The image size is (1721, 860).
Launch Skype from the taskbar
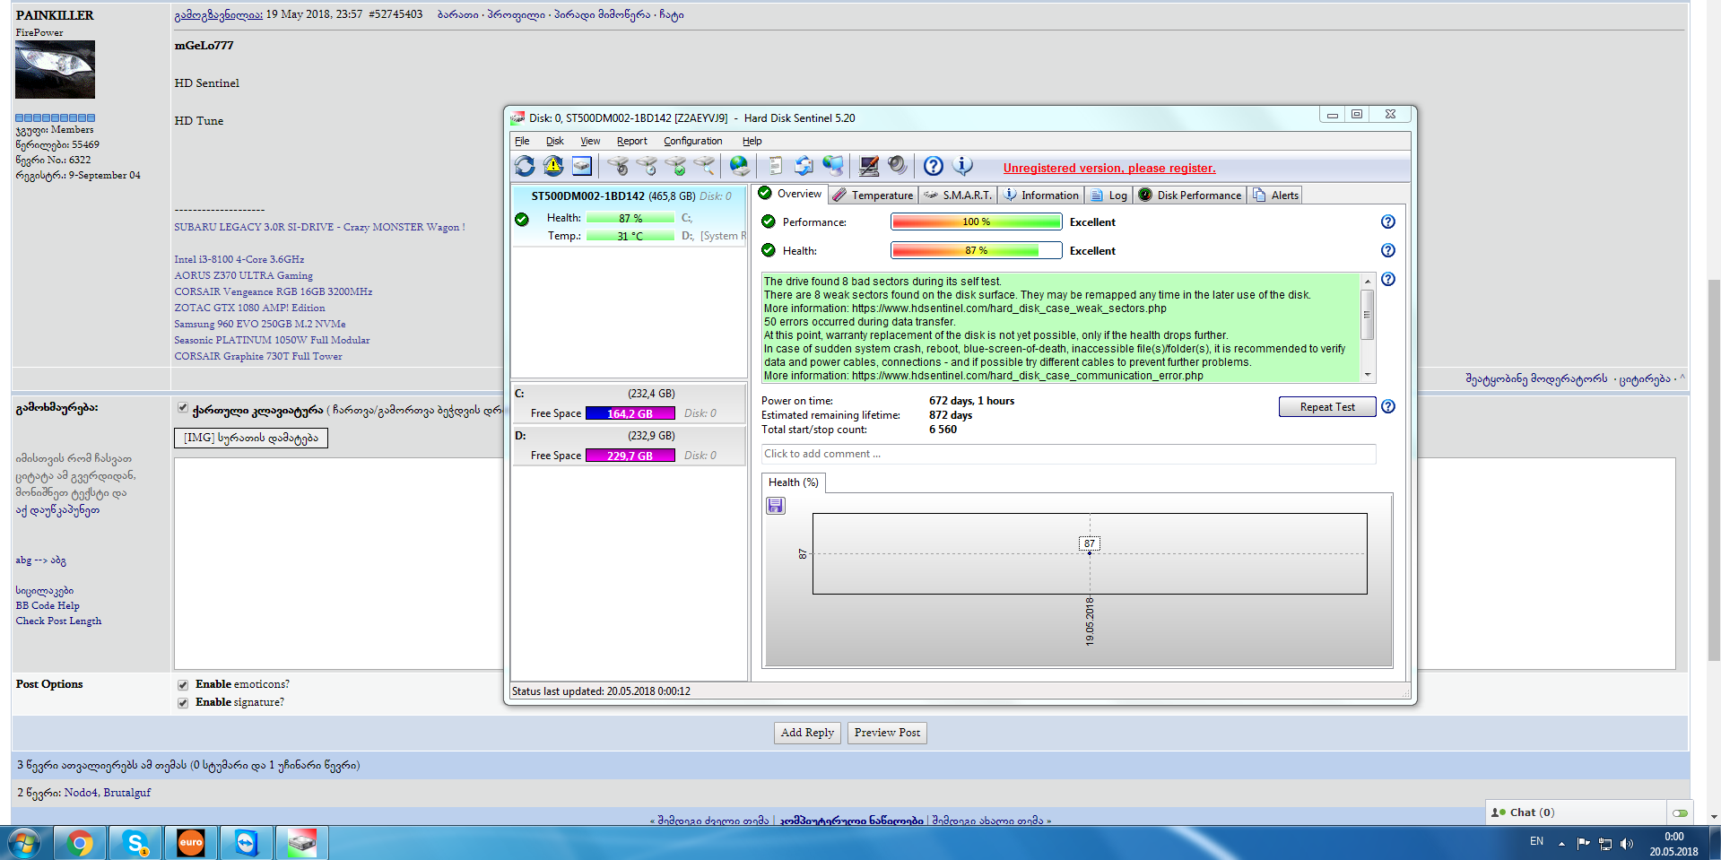(135, 842)
